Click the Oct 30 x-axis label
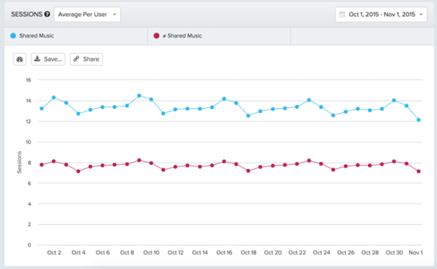Image resolution: width=437 pixels, height=269 pixels. click(395, 253)
